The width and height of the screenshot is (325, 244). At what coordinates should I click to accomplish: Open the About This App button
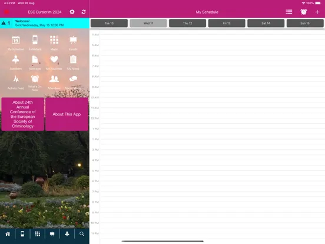point(67,114)
